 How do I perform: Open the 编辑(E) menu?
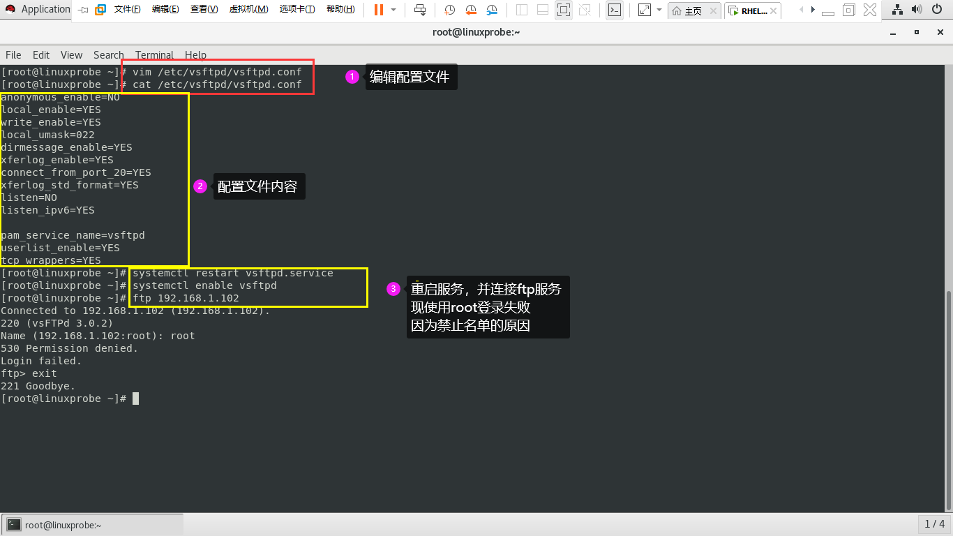165,10
